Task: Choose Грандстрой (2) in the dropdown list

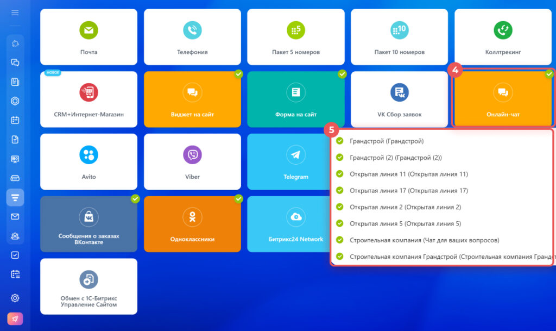Action: 395,158
